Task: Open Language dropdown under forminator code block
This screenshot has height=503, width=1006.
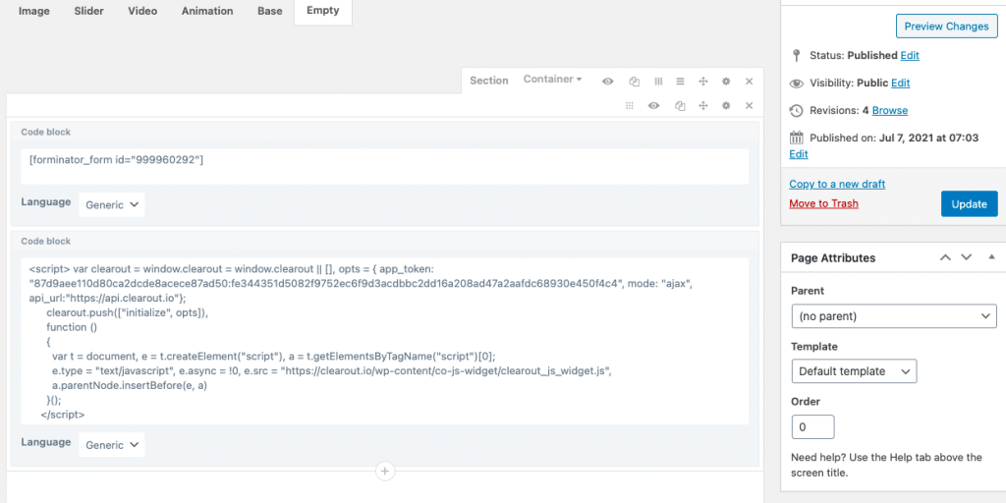Action: click(112, 204)
